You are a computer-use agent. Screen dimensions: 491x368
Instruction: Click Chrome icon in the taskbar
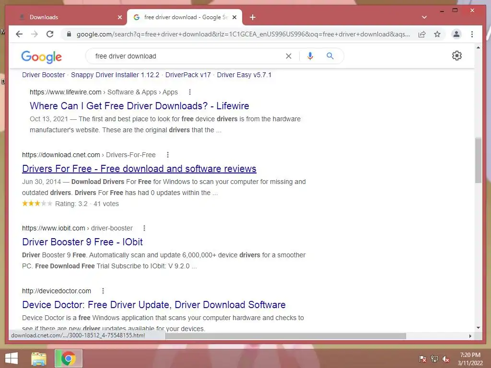click(68, 358)
